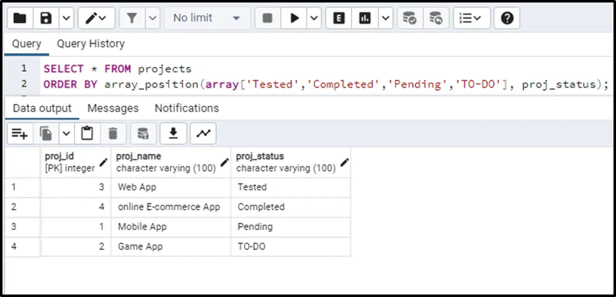Click the Explain (E) icon

point(339,18)
